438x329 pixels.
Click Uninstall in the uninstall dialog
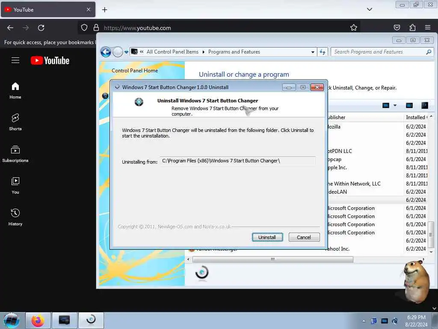pyautogui.click(x=267, y=237)
